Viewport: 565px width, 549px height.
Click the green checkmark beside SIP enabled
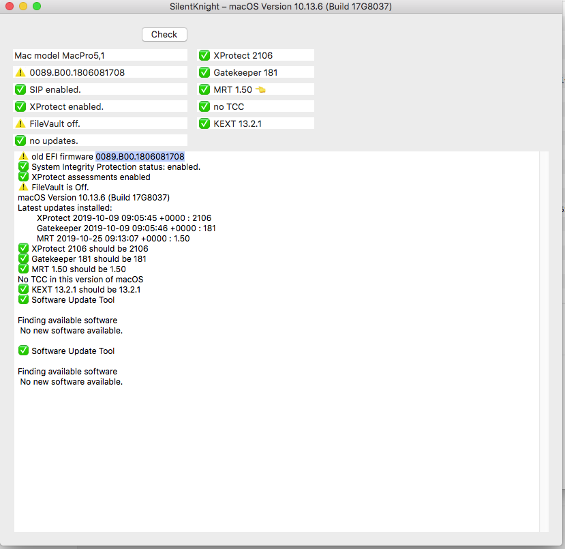20,89
